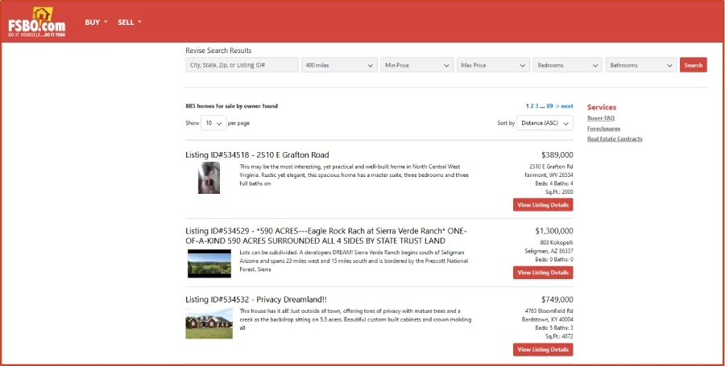725x366 pixels.
Task: Open the Buyer FAQ link
Action: tap(601, 118)
